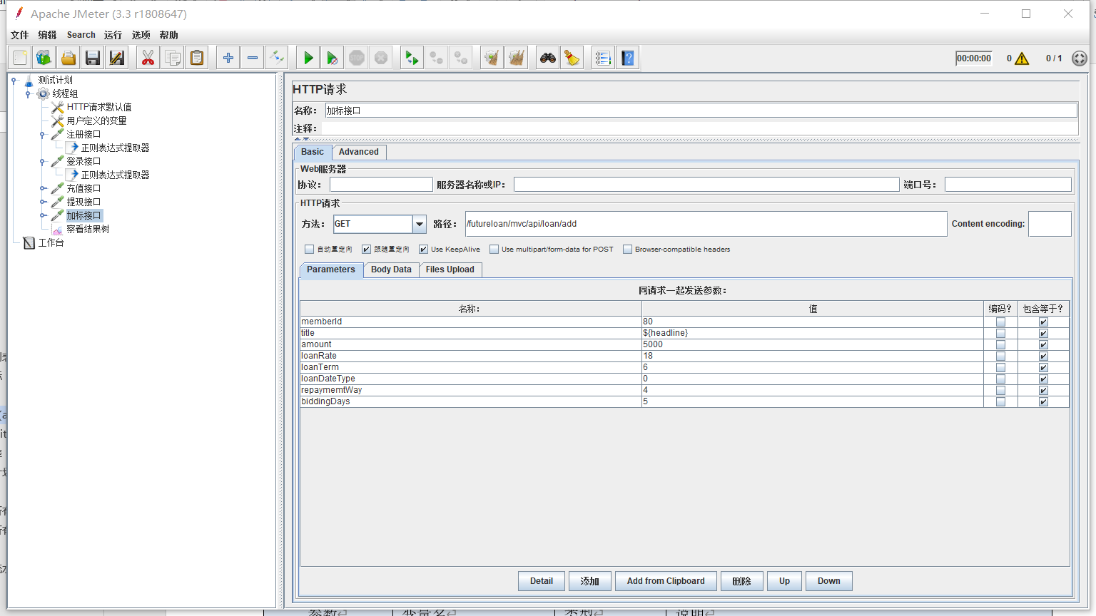
Task: Paste using the clipboard toolbar icon
Action: tap(196, 58)
